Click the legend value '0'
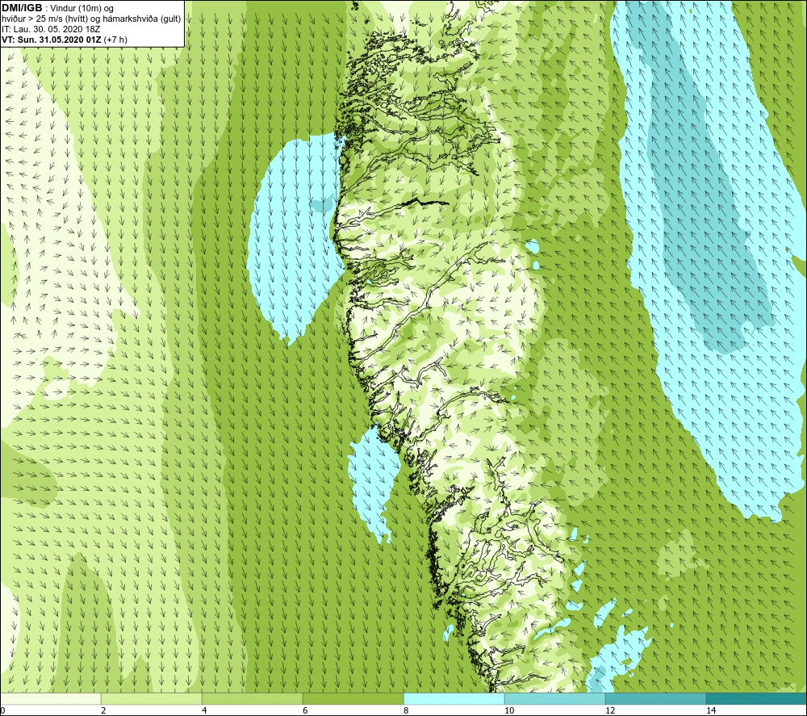 2,710
